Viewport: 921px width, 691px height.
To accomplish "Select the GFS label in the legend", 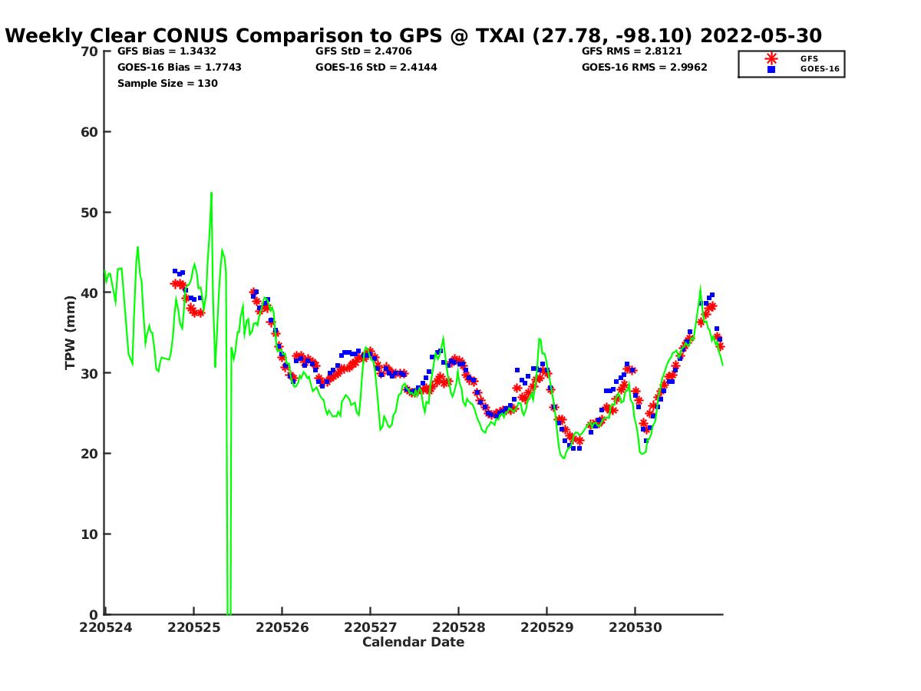I will [809, 58].
